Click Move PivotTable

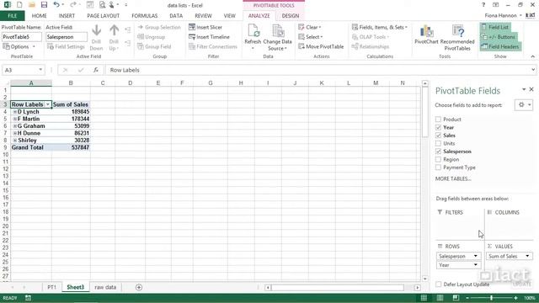pos(321,46)
